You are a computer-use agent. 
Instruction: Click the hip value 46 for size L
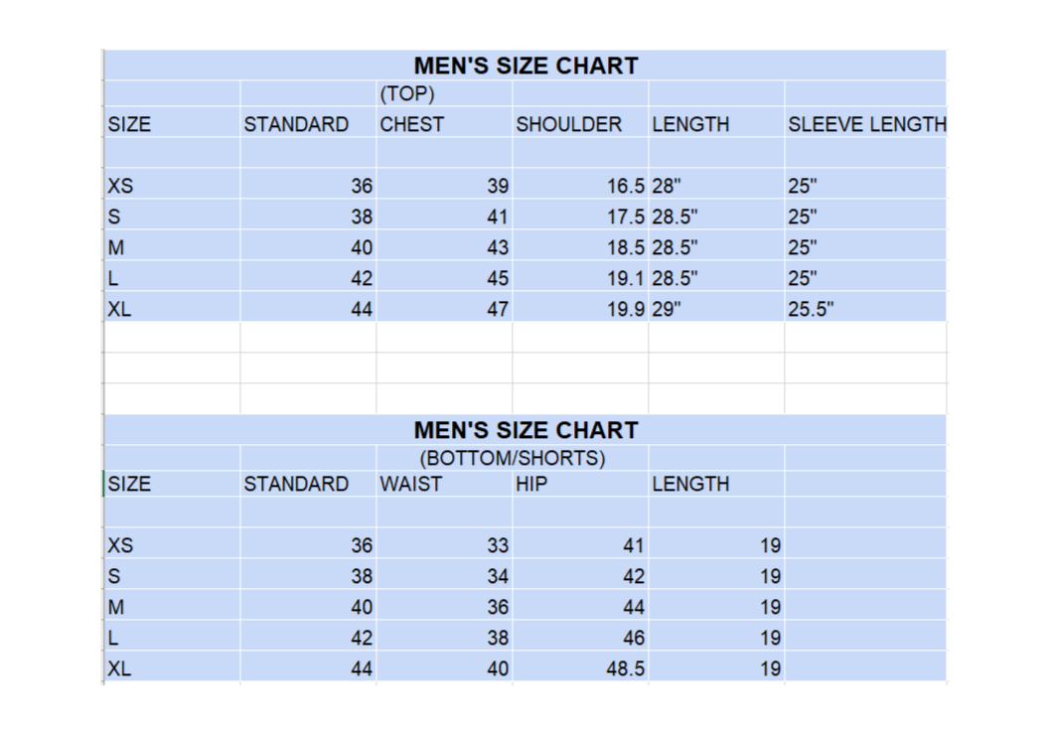633,638
